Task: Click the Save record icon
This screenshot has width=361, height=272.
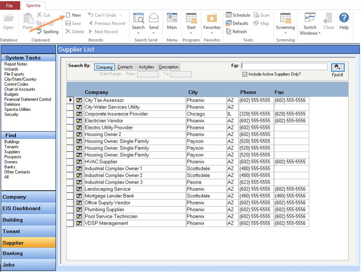Action: point(68,23)
